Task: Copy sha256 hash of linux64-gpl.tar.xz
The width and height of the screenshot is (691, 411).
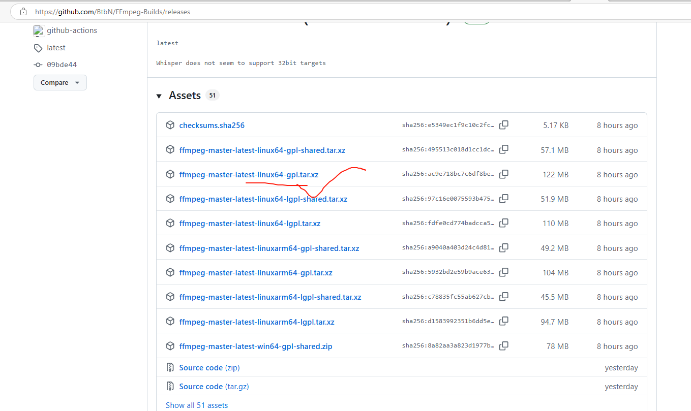Action: (x=504, y=174)
